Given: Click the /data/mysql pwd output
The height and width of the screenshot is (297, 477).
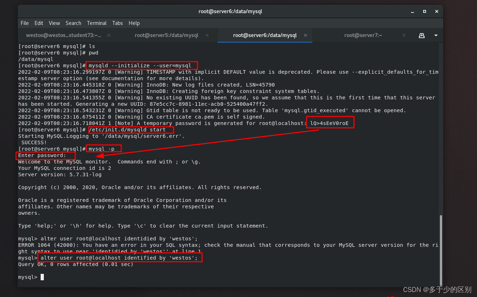Looking at the screenshot, I should pyautogui.click(x=36, y=59).
